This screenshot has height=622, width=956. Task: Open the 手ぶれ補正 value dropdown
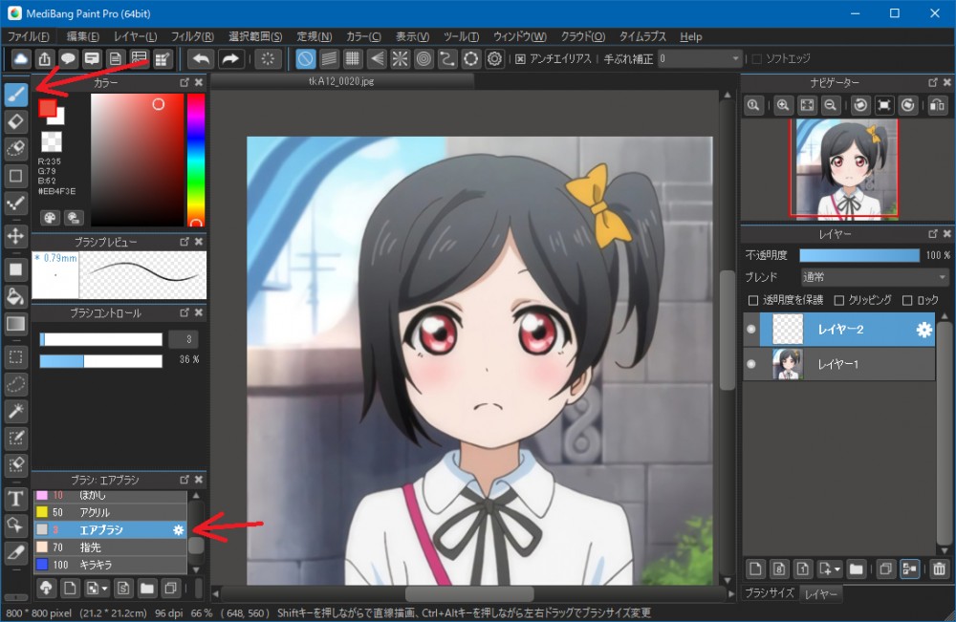click(x=700, y=59)
